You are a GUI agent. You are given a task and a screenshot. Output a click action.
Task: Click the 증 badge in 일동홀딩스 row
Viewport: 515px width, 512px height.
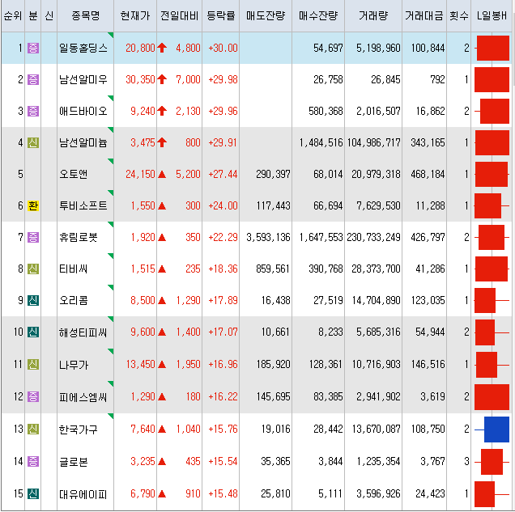pyautogui.click(x=33, y=49)
